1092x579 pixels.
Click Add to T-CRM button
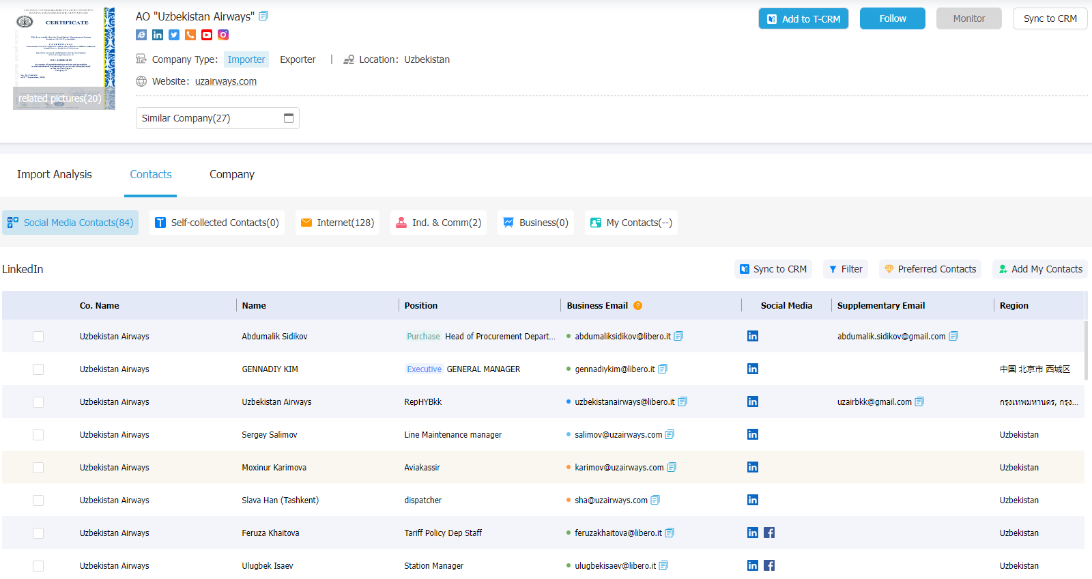pyautogui.click(x=803, y=18)
